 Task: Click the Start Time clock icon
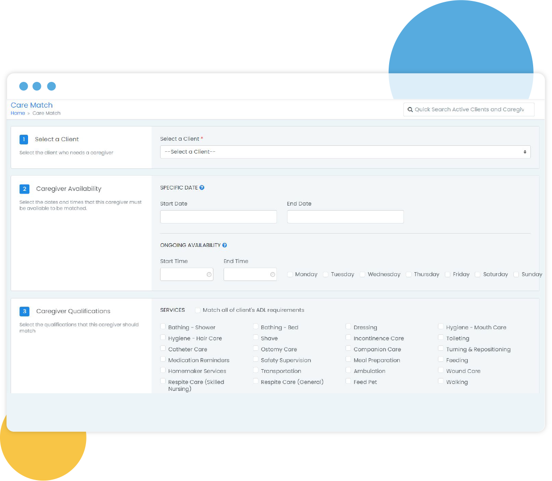209,275
